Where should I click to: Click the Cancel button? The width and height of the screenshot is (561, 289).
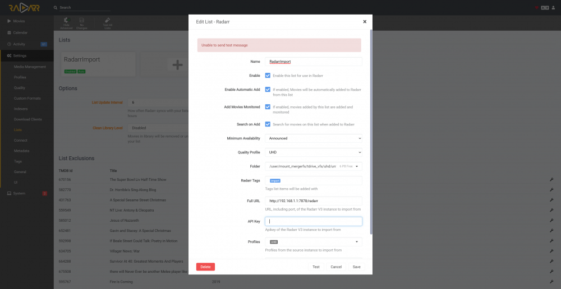(x=336, y=267)
